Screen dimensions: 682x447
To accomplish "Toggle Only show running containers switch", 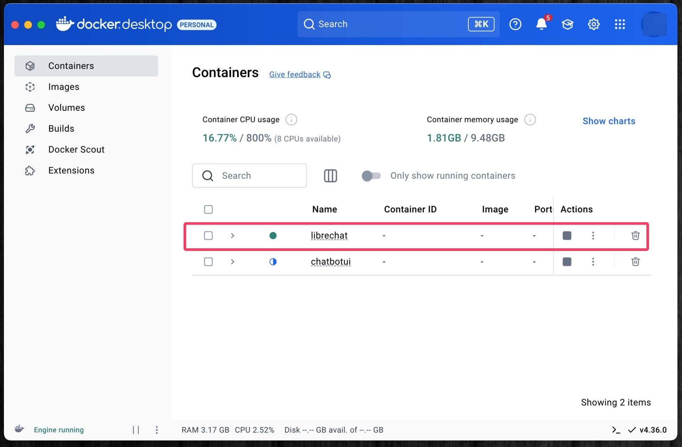I will [371, 176].
